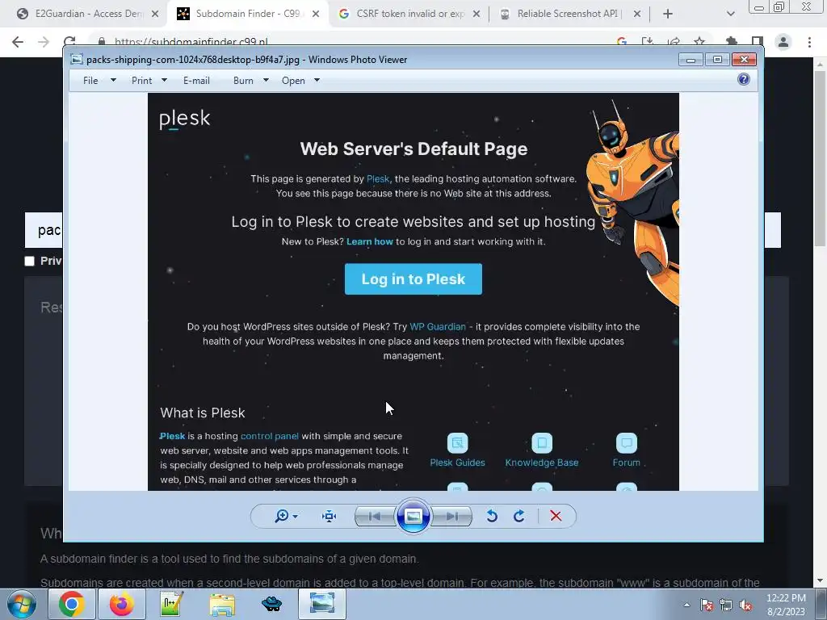Click the Actual Size fit icon
The width and height of the screenshot is (827, 620).
pos(330,516)
